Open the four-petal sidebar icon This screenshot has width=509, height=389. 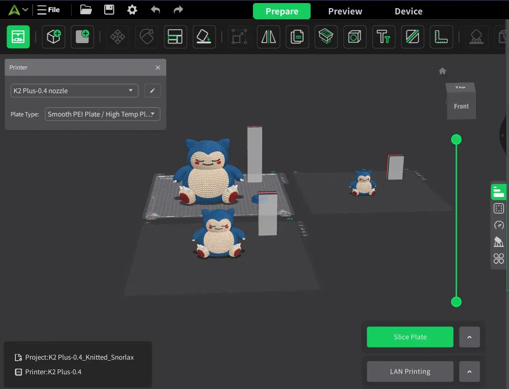(x=499, y=259)
